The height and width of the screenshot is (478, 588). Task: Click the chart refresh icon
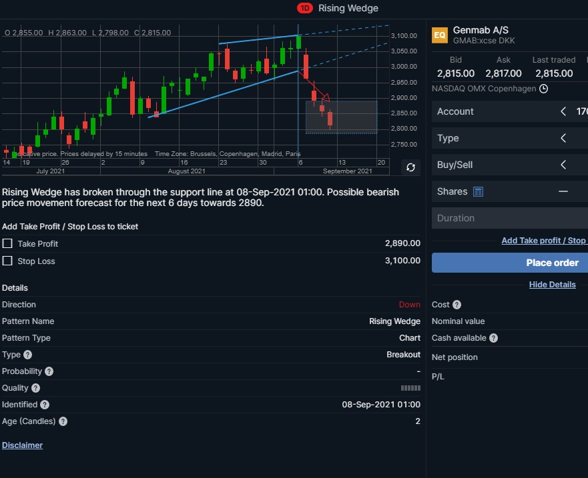(x=410, y=167)
